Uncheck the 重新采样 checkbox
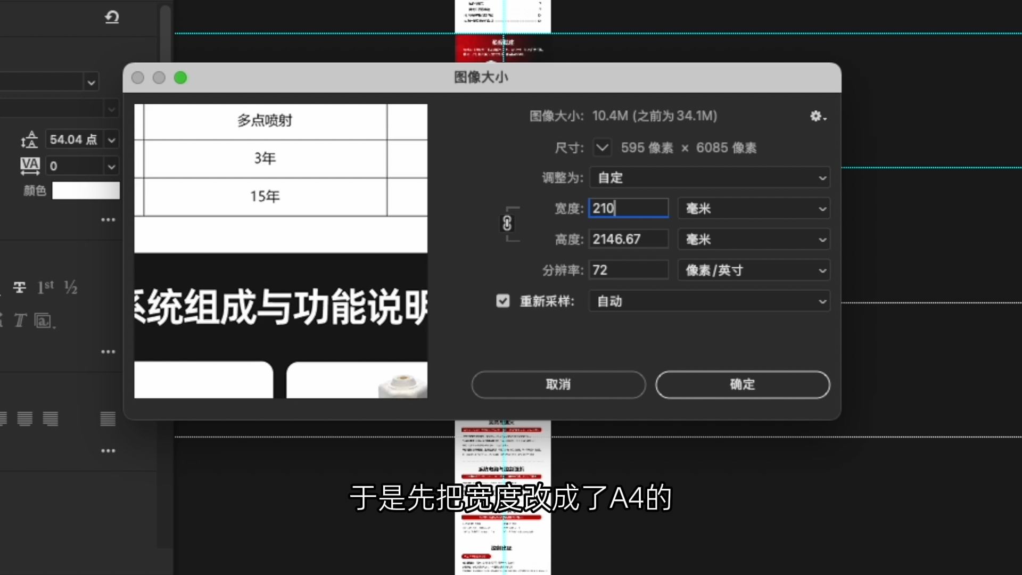The height and width of the screenshot is (575, 1022). (502, 301)
